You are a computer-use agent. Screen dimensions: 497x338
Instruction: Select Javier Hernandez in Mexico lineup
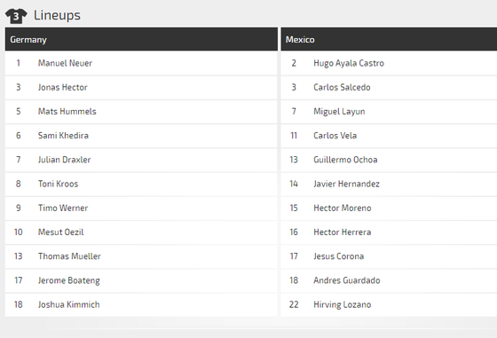tap(346, 184)
